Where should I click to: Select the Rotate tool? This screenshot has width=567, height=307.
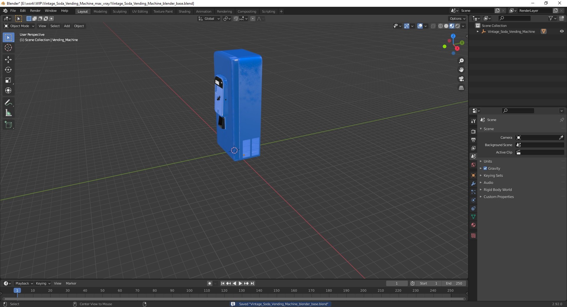(8, 70)
